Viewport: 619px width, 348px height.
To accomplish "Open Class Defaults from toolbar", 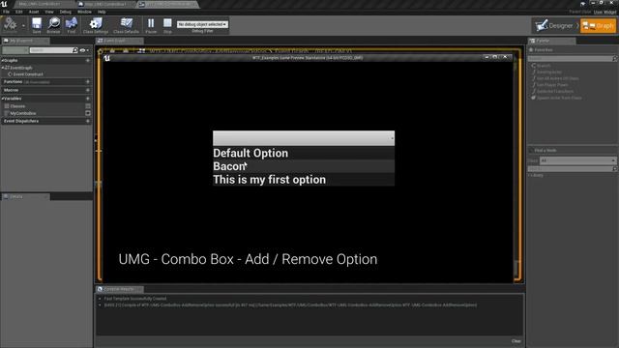I will [x=127, y=25].
